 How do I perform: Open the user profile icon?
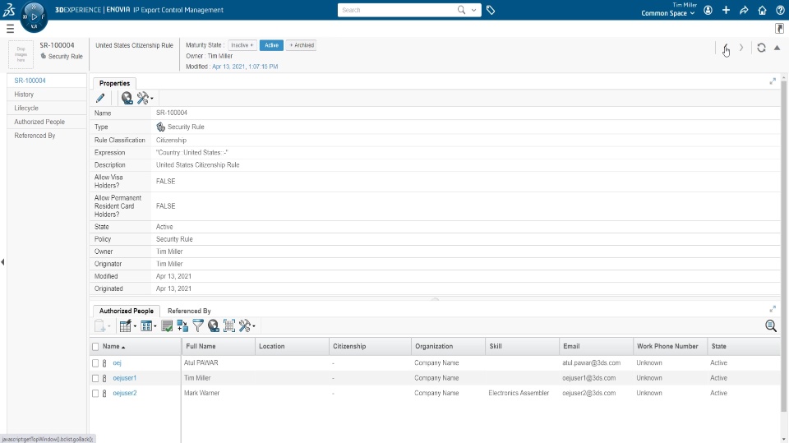708,10
